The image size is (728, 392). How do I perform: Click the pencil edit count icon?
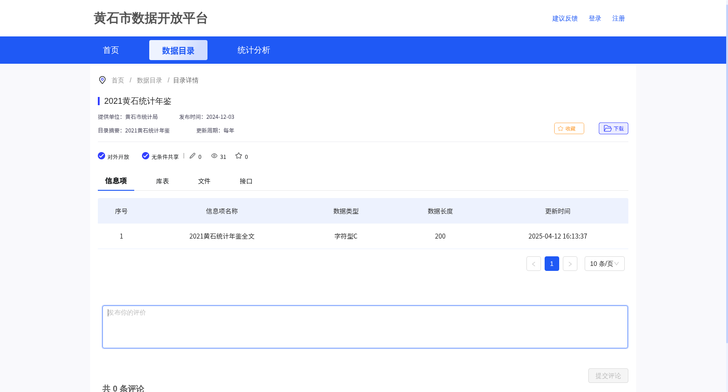(x=192, y=156)
